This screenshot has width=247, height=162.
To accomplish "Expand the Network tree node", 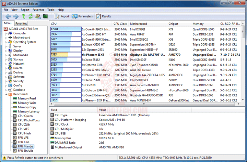I will (x=6, y=64).
